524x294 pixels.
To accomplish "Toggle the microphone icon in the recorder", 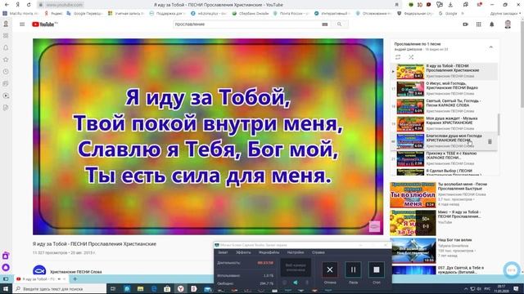I will point(307,283).
